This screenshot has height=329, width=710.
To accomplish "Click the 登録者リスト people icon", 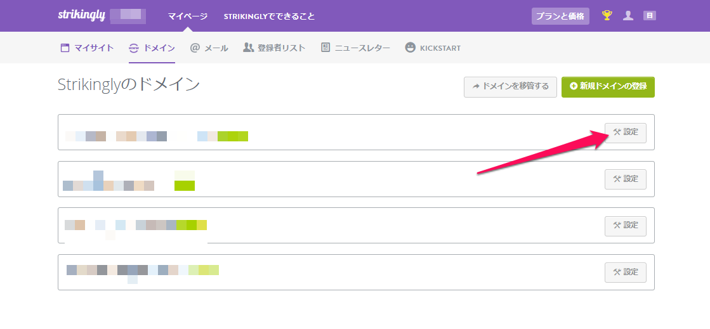I will tap(248, 47).
